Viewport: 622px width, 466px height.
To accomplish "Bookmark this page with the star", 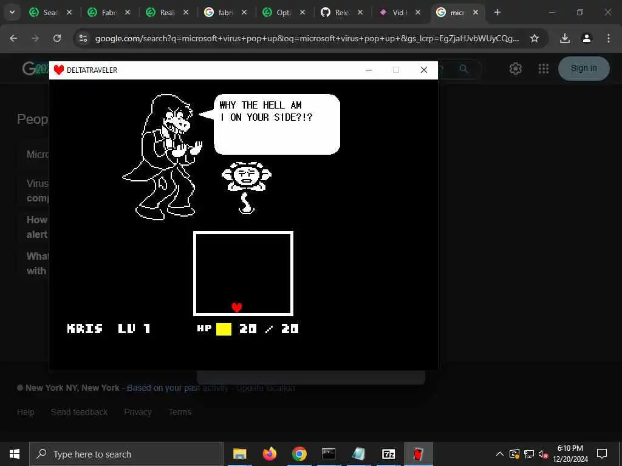I will pyautogui.click(x=535, y=38).
